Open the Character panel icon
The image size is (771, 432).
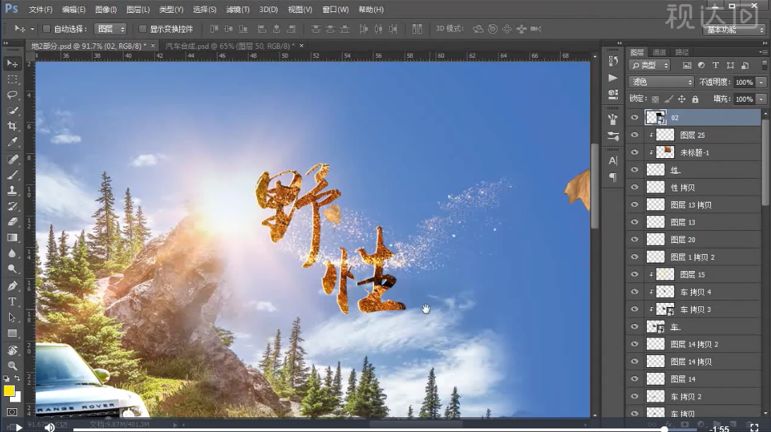[x=613, y=161]
